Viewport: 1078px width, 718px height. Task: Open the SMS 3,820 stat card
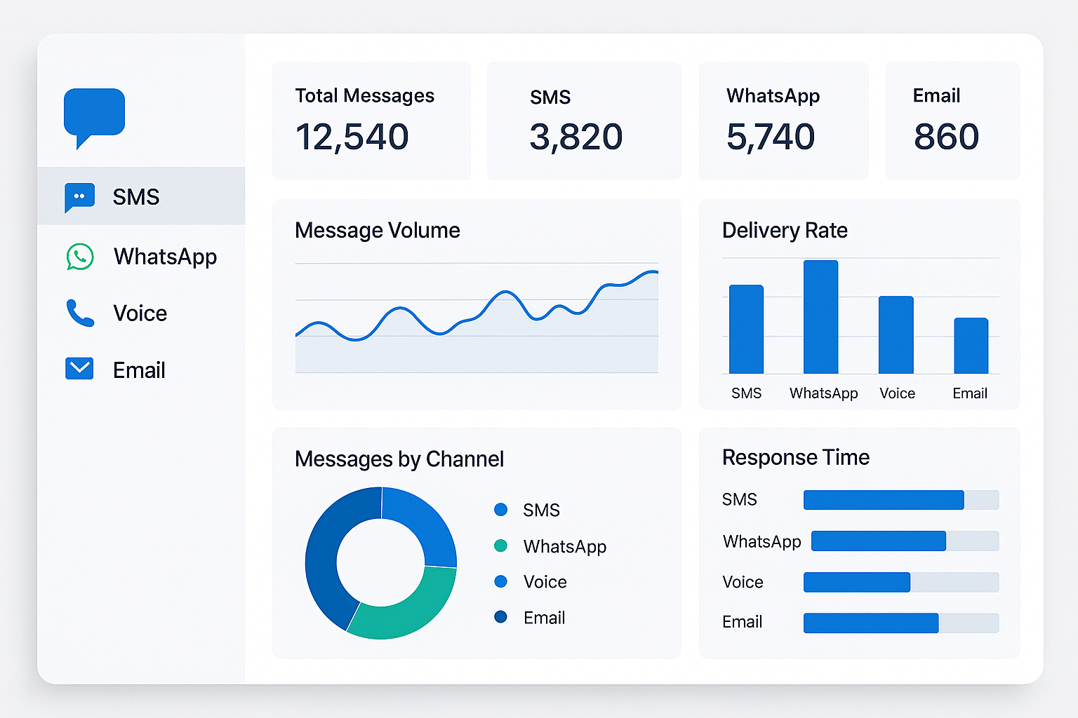click(583, 121)
